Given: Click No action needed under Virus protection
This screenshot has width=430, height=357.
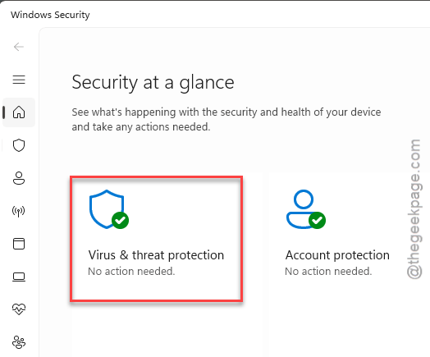Looking at the screenshot, I should pos(131,271).
